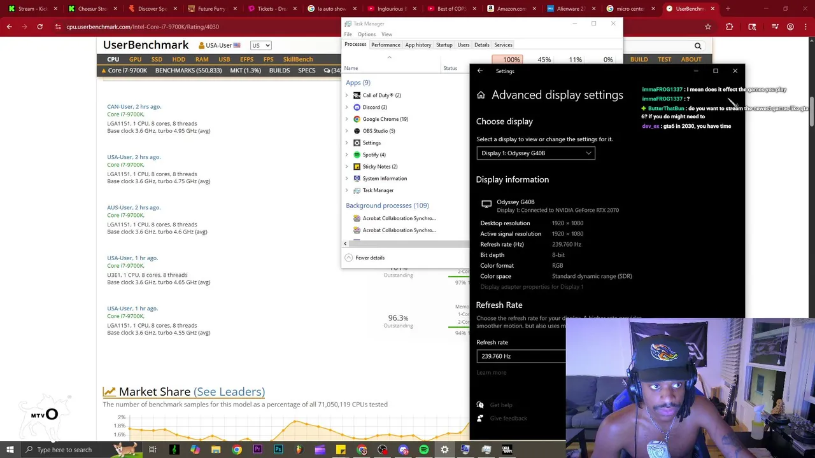Screen dimensions: 815x458
Task: Switch to the Services tab
Action: coord(503,45)
